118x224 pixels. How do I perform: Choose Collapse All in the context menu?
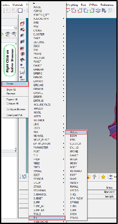click(x=12, y=103)
